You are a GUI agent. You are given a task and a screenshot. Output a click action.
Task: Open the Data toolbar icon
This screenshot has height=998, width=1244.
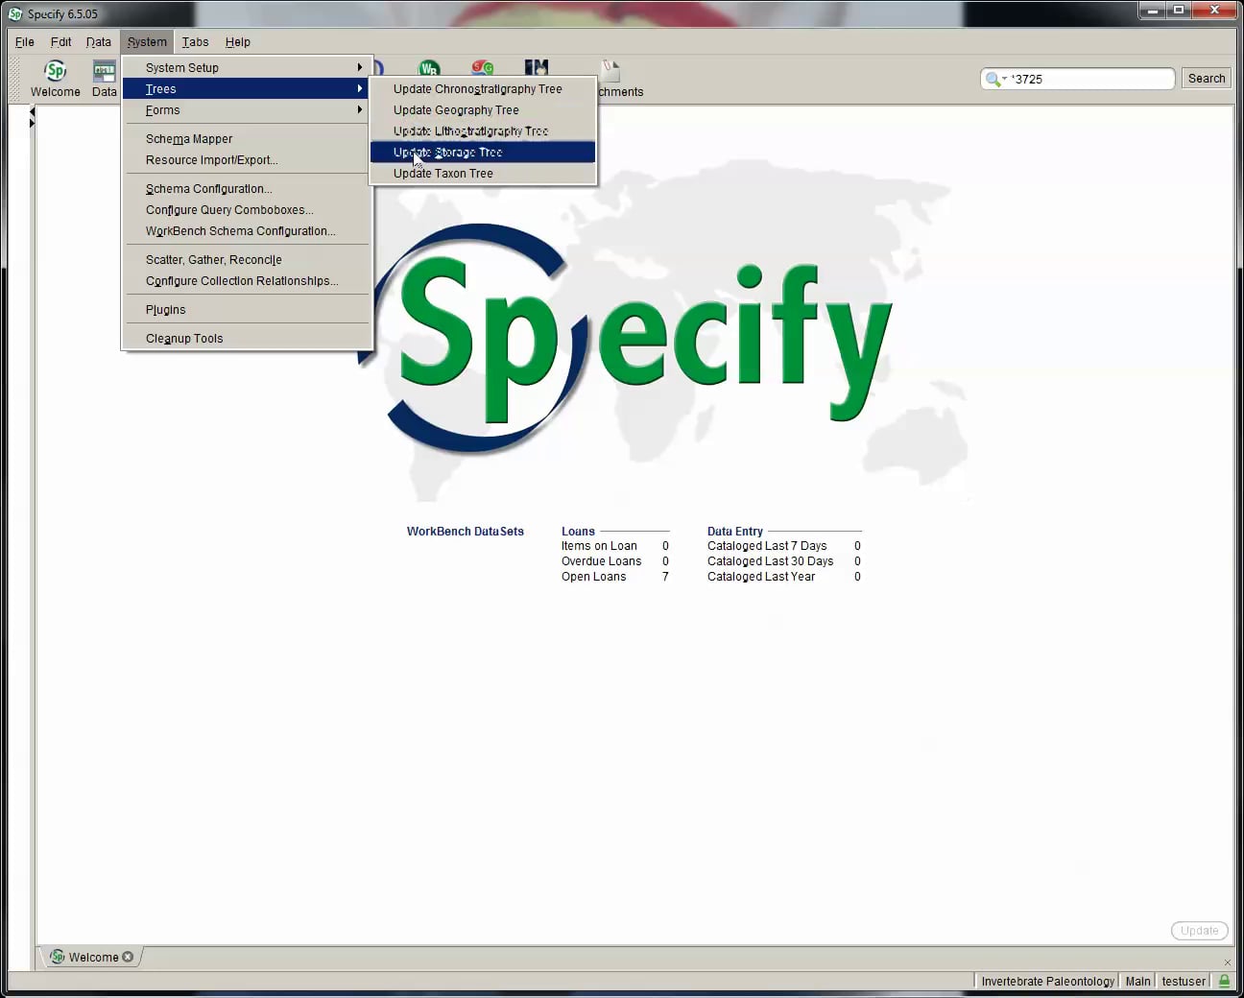(105, 79)
